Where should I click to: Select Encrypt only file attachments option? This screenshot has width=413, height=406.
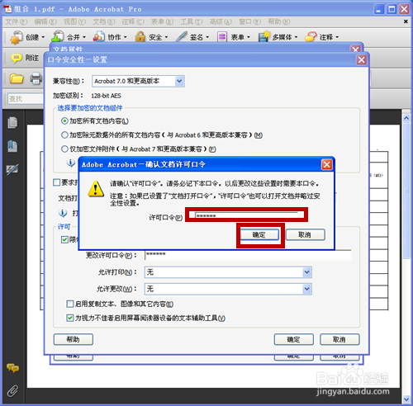pos(139,149)
